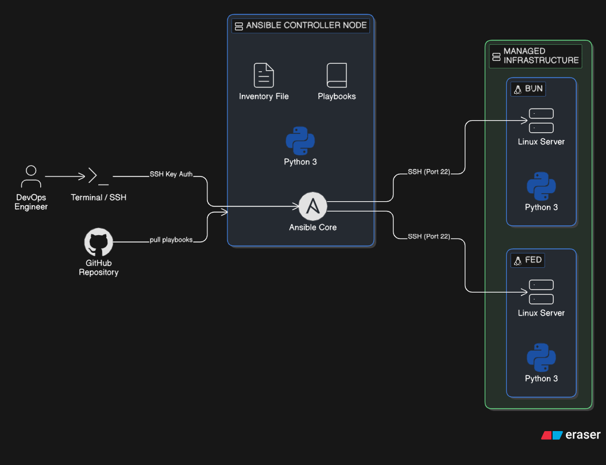Click 'Linux Server' label in FED group

[x=541, y=313]
